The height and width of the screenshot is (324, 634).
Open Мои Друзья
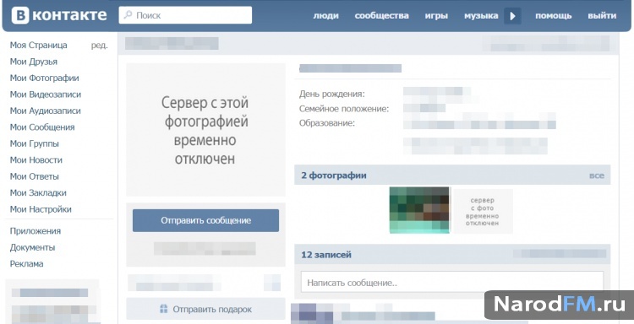(x=34, y=62)
